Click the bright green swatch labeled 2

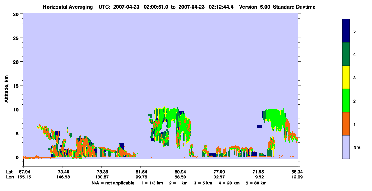346,101
